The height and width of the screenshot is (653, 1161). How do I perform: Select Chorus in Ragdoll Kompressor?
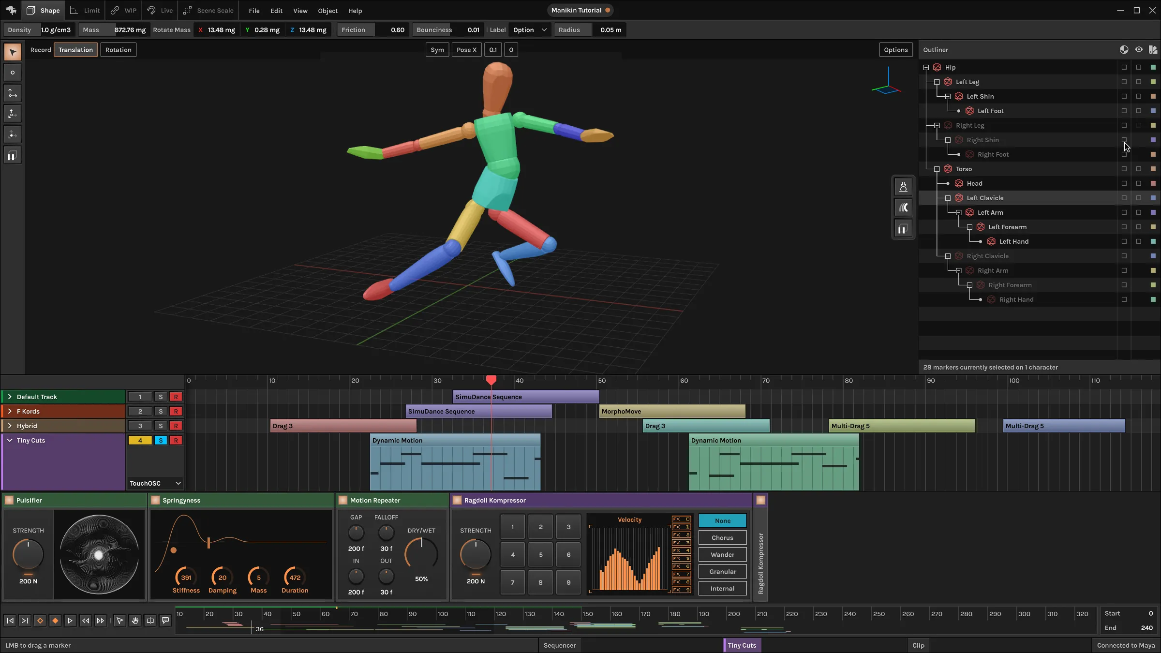click(722, 538)
